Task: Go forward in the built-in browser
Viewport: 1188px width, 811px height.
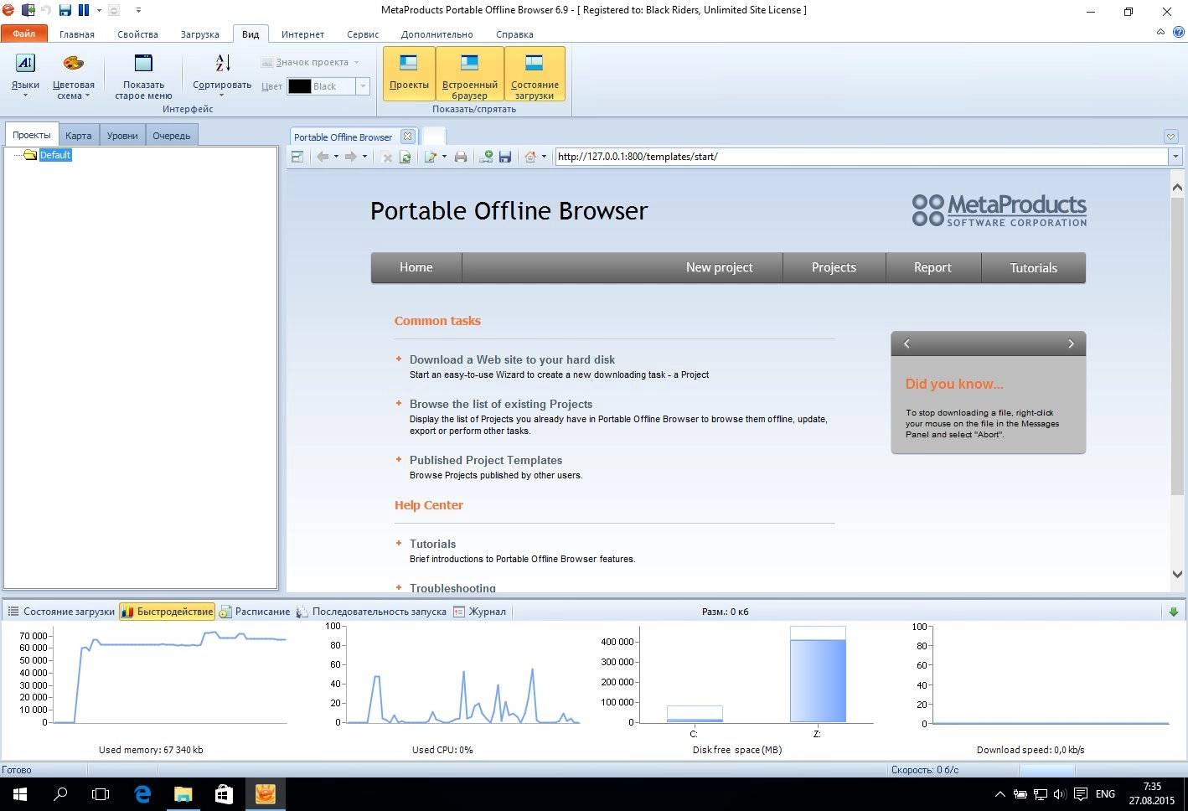Action: click(x=351, y=157)
